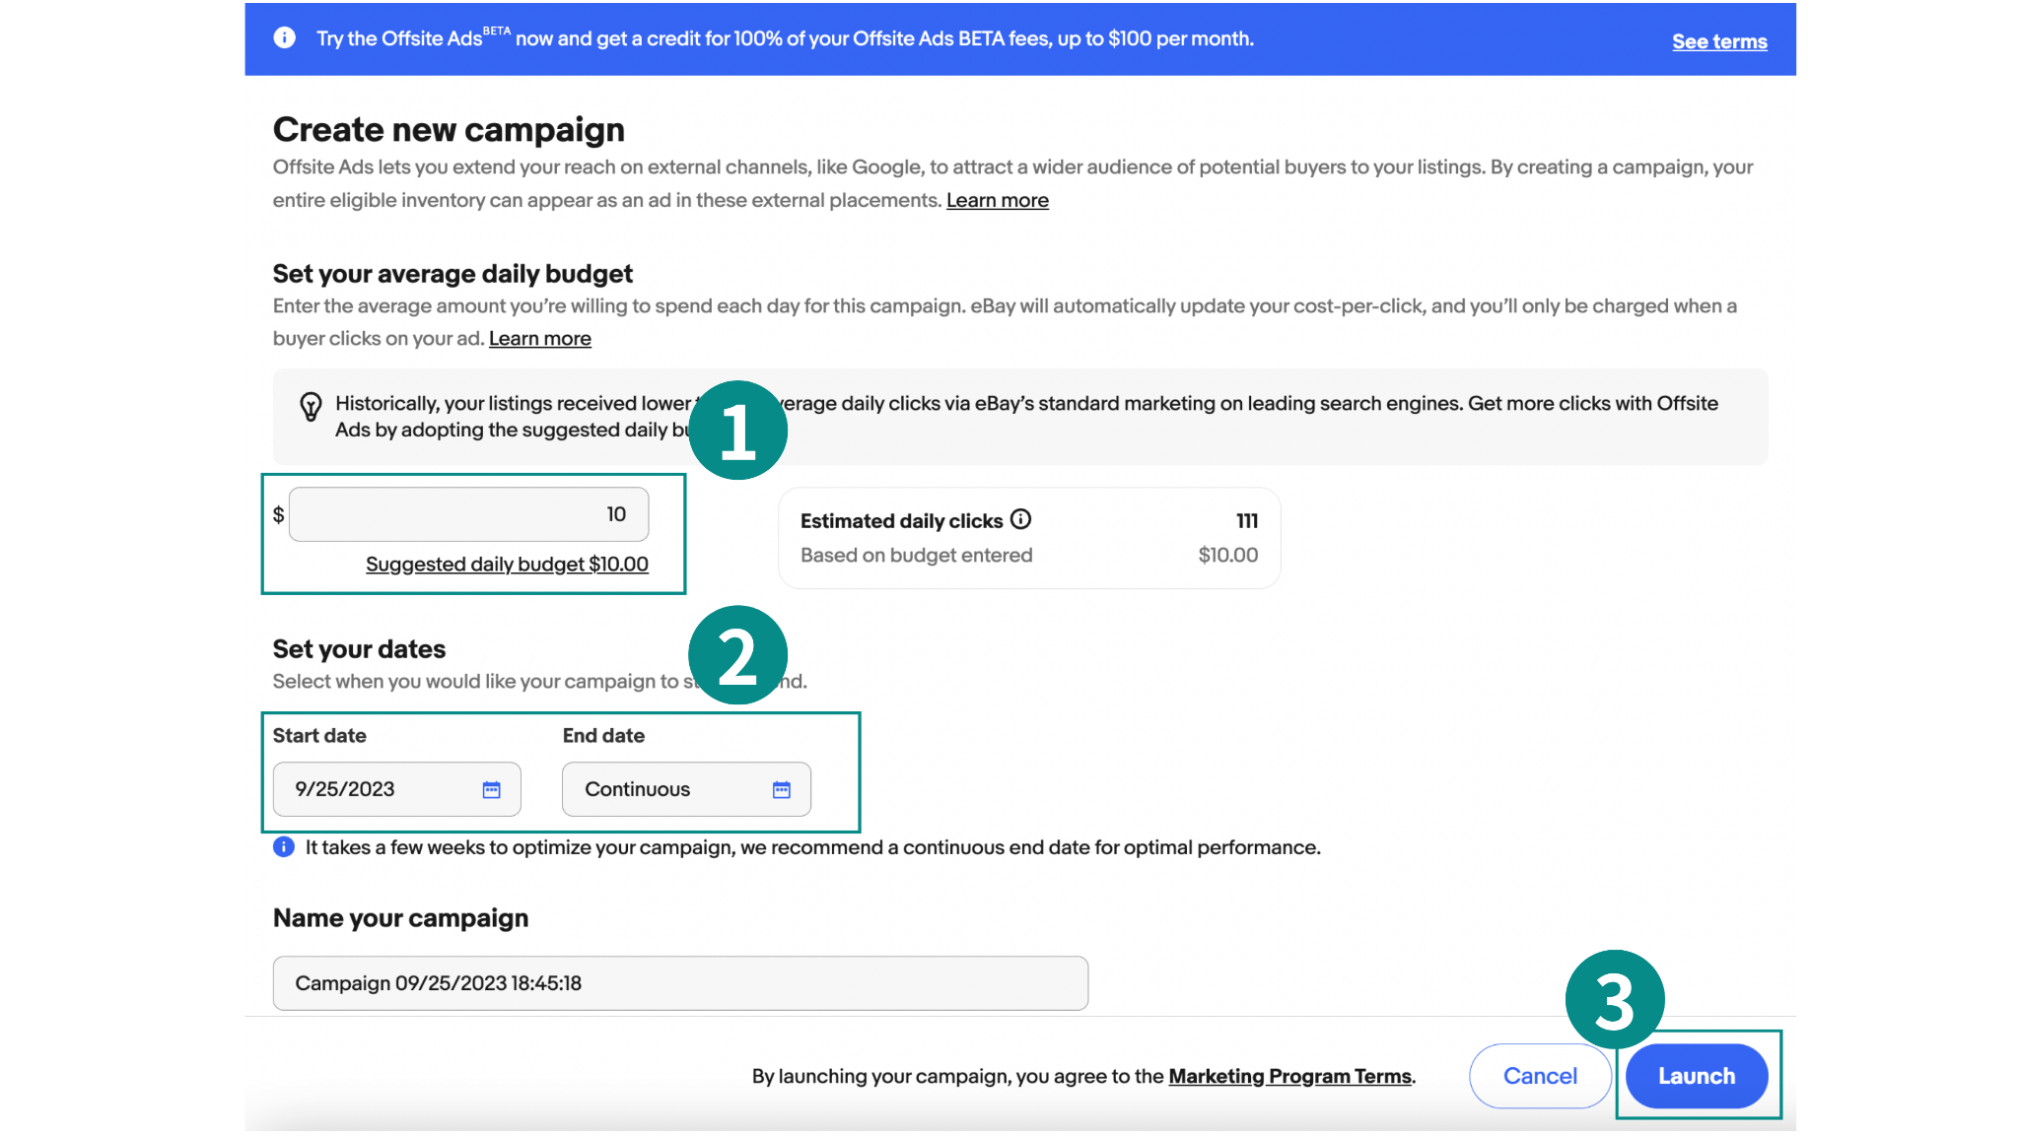The width and height of the screenshot is (2019, 1135).
Task: Click Learn more under average daily budget
Action: click(x=539, y=338)
